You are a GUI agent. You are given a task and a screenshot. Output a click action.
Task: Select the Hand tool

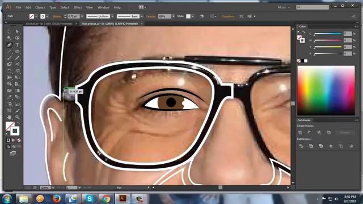click(9, 117)
